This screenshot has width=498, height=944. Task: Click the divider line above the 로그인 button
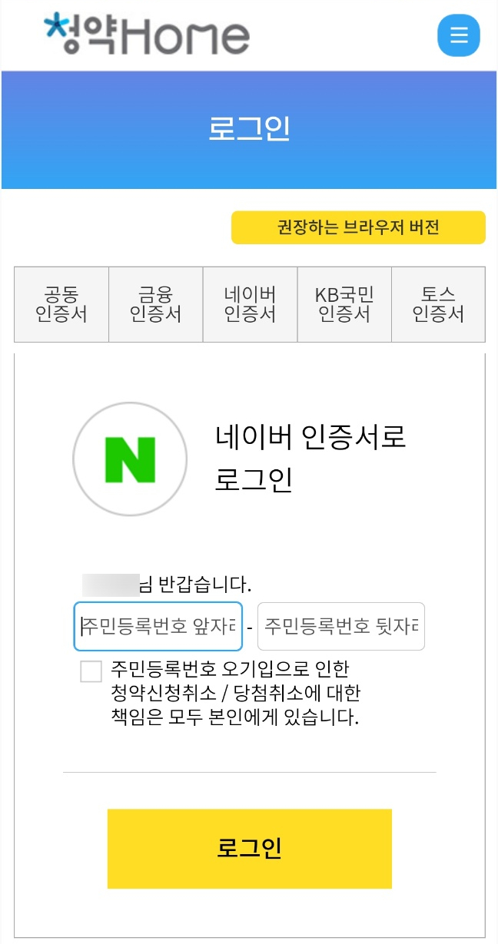pyautogui.click(x=249, y=772)
